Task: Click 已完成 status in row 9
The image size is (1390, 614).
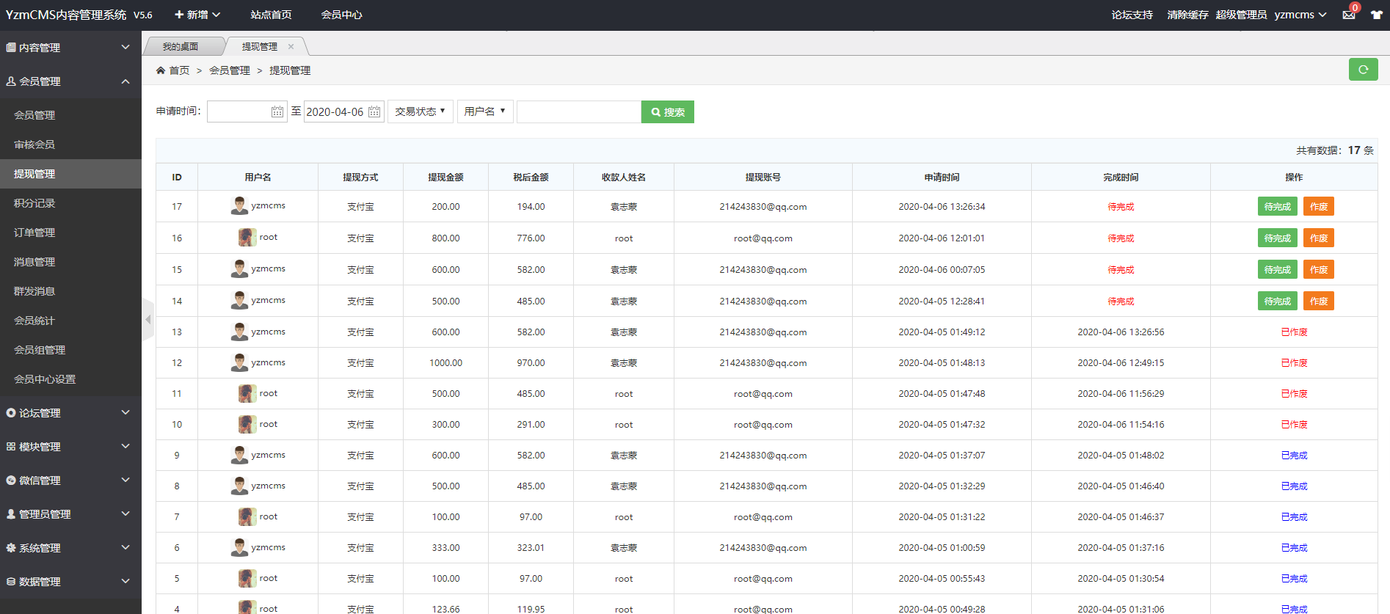Action: point(1294,455)
